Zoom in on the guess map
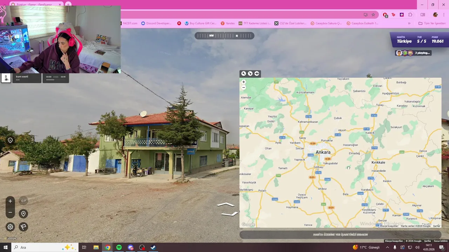The width and height of the screenshot is (449, 252). [x=244, y=82]
